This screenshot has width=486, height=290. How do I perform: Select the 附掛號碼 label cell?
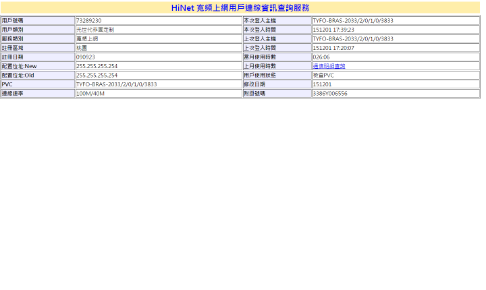(277, 94)
